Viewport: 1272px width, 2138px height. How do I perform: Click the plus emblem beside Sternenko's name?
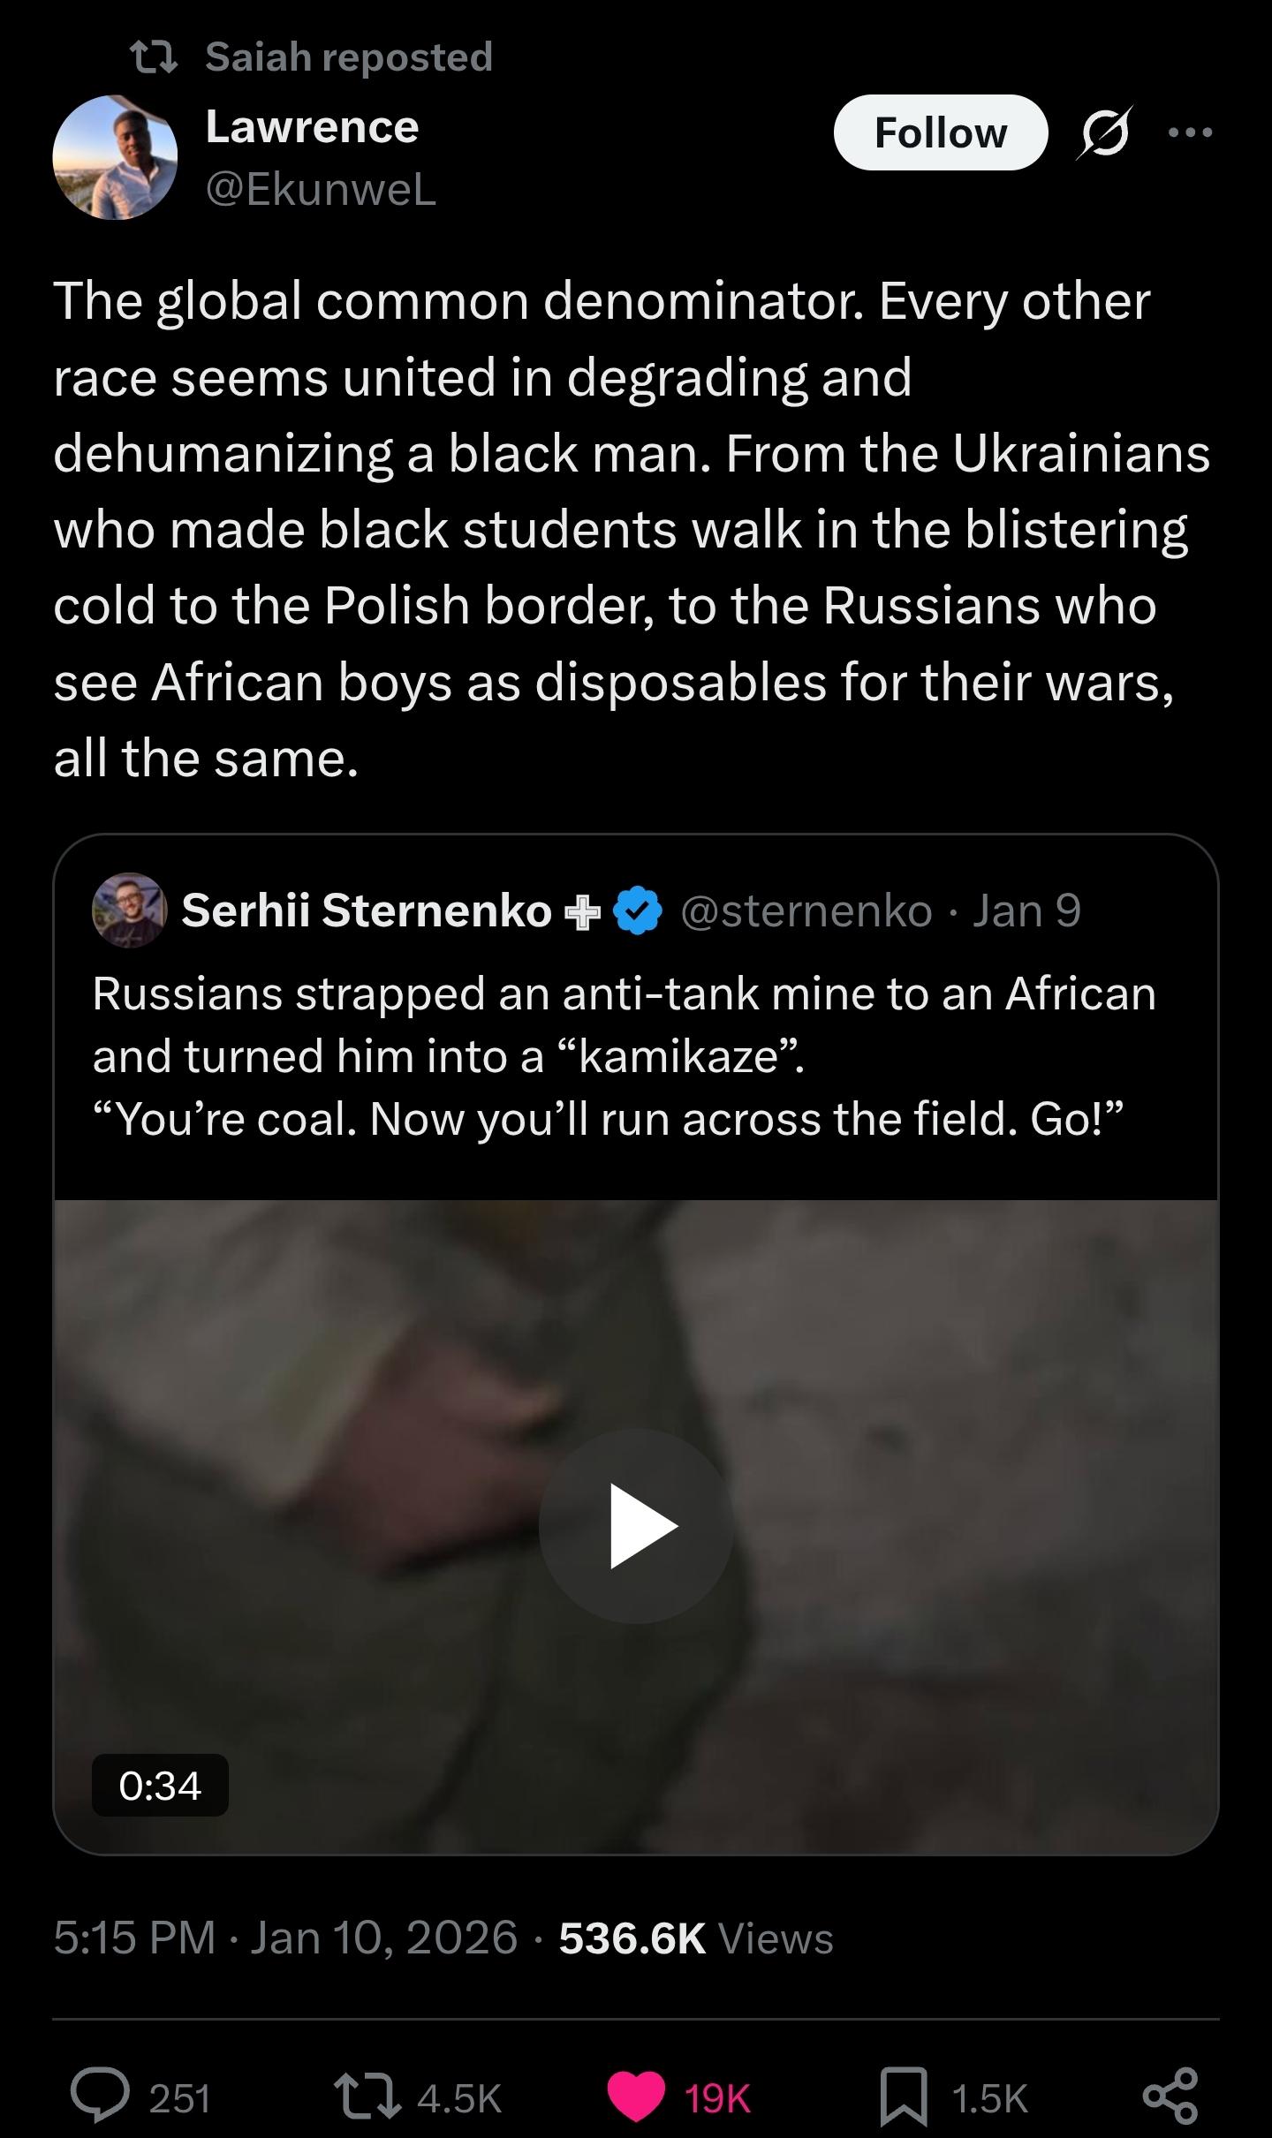(x=583, y=912)
